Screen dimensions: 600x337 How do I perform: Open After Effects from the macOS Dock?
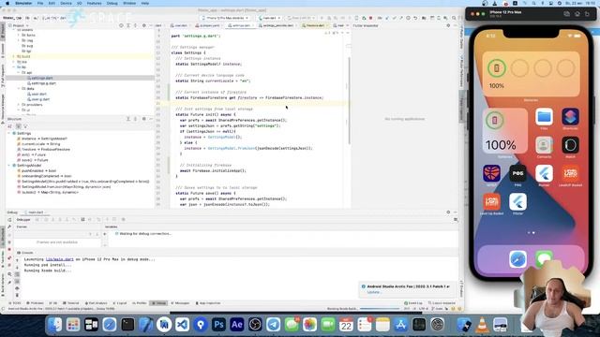coord(237,325)
